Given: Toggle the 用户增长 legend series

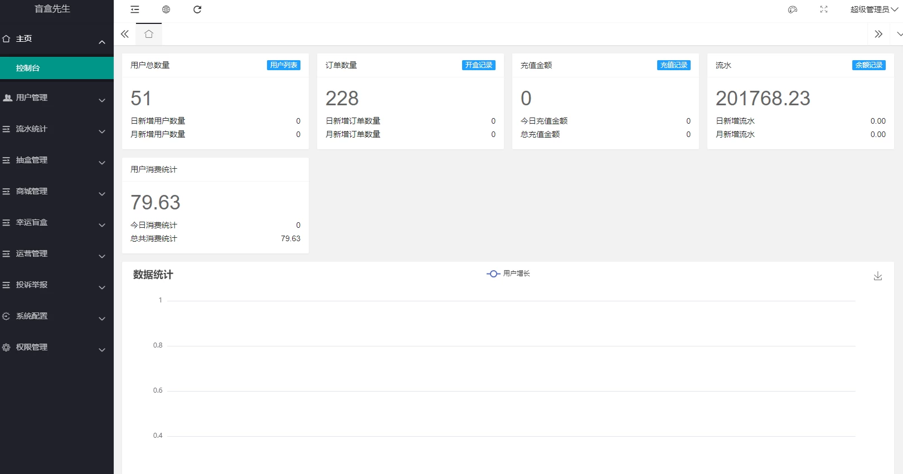Looking at the screenshot, I should coord(508,273).
